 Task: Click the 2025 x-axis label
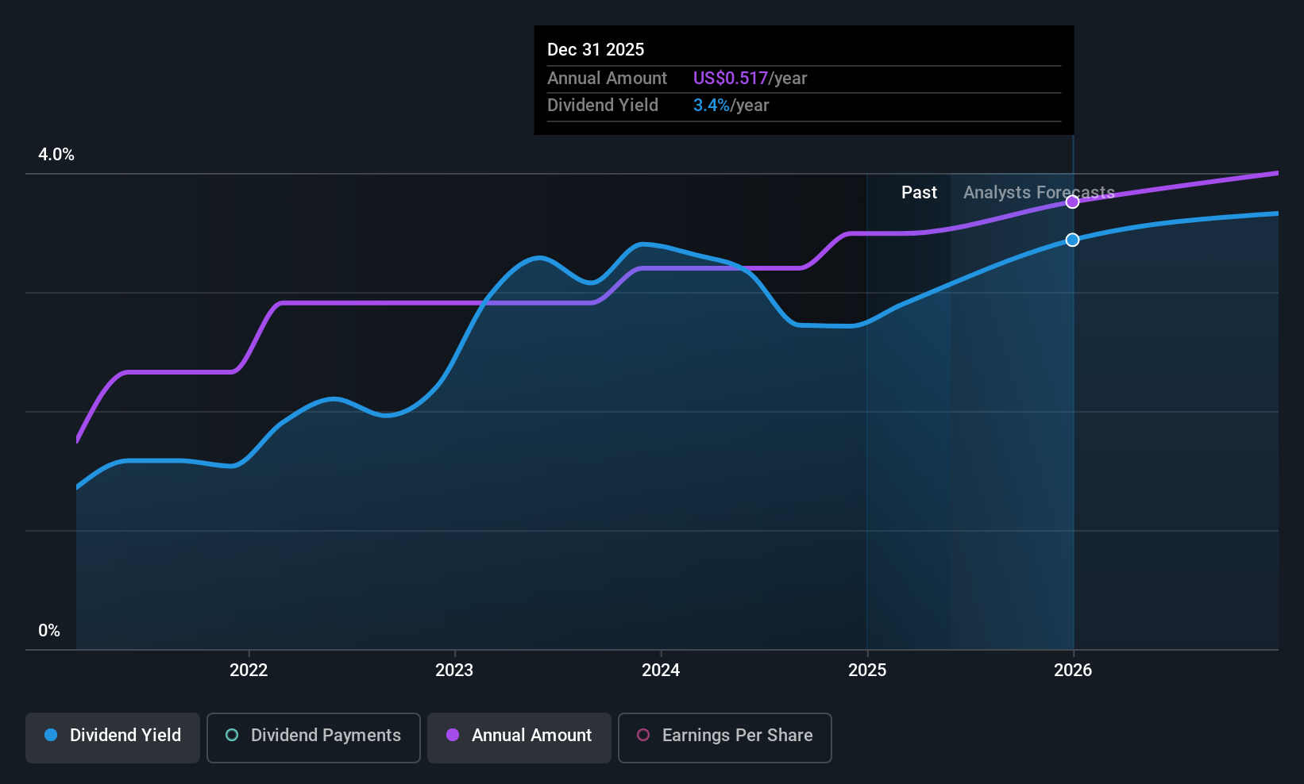tap(867, 671)
